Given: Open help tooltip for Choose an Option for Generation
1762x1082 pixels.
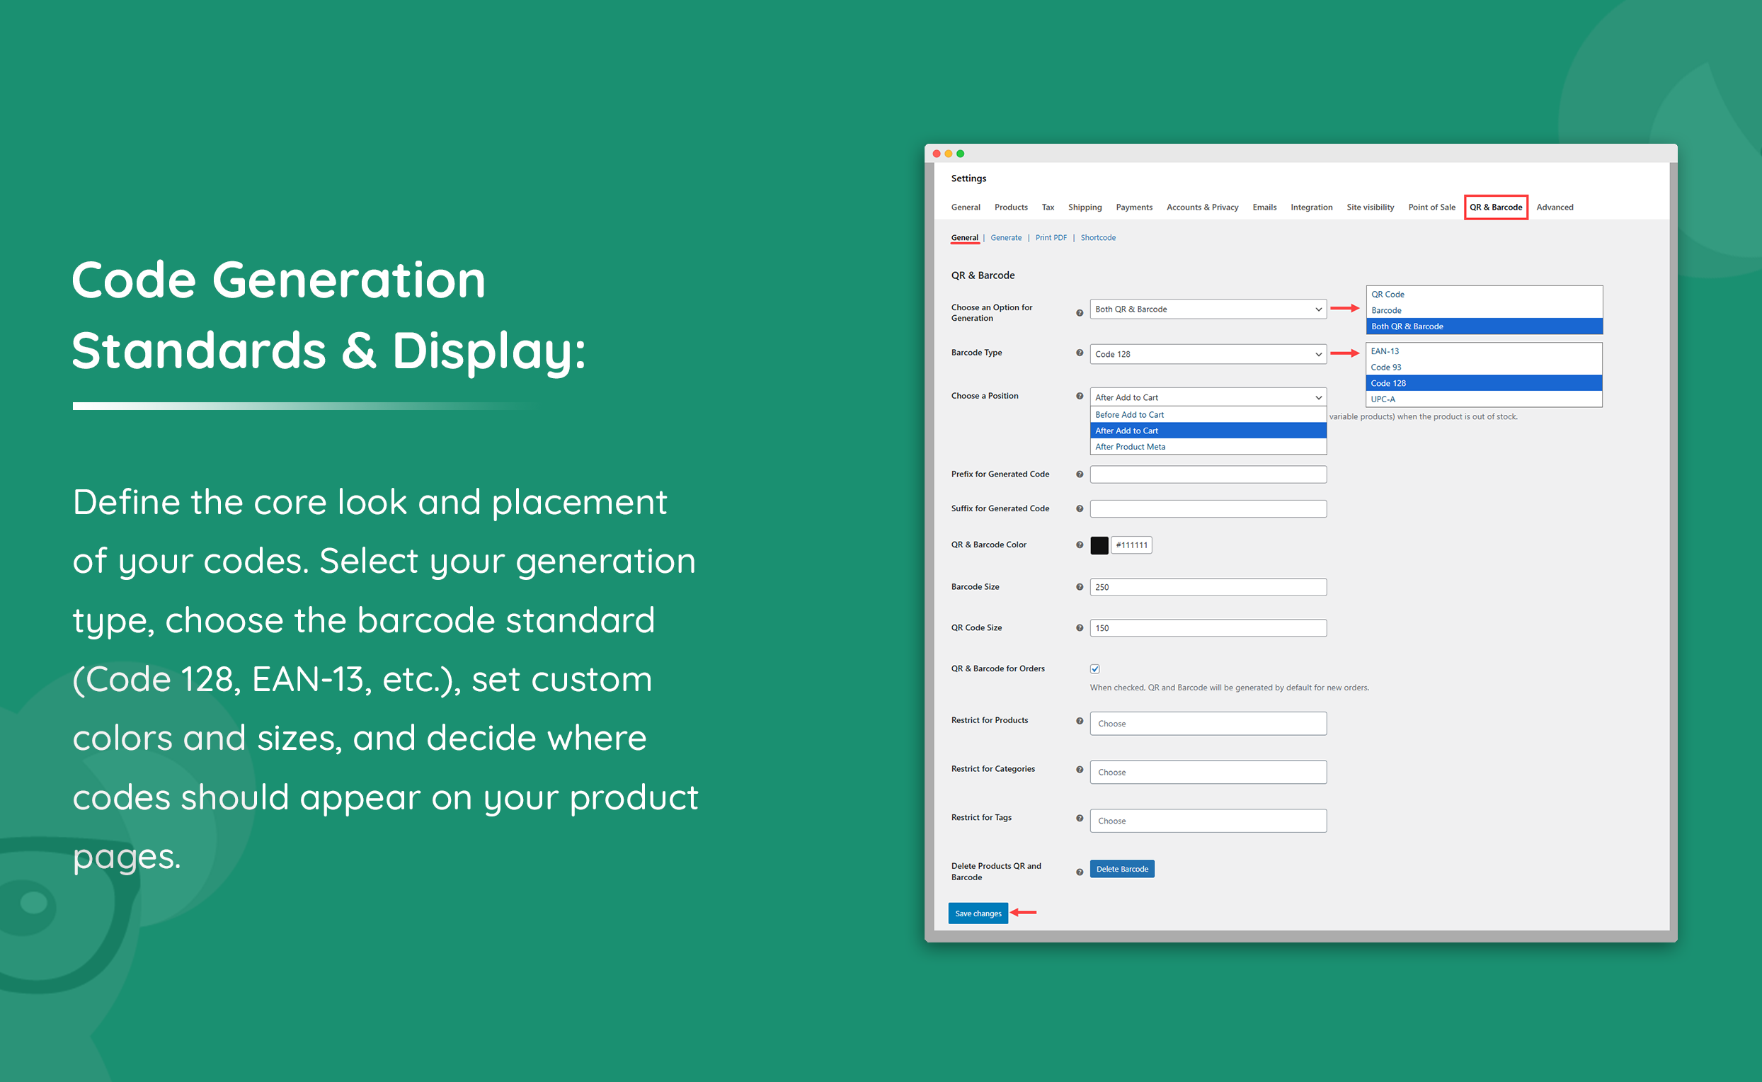Looking at the screenshot, I should (1079, 312).
